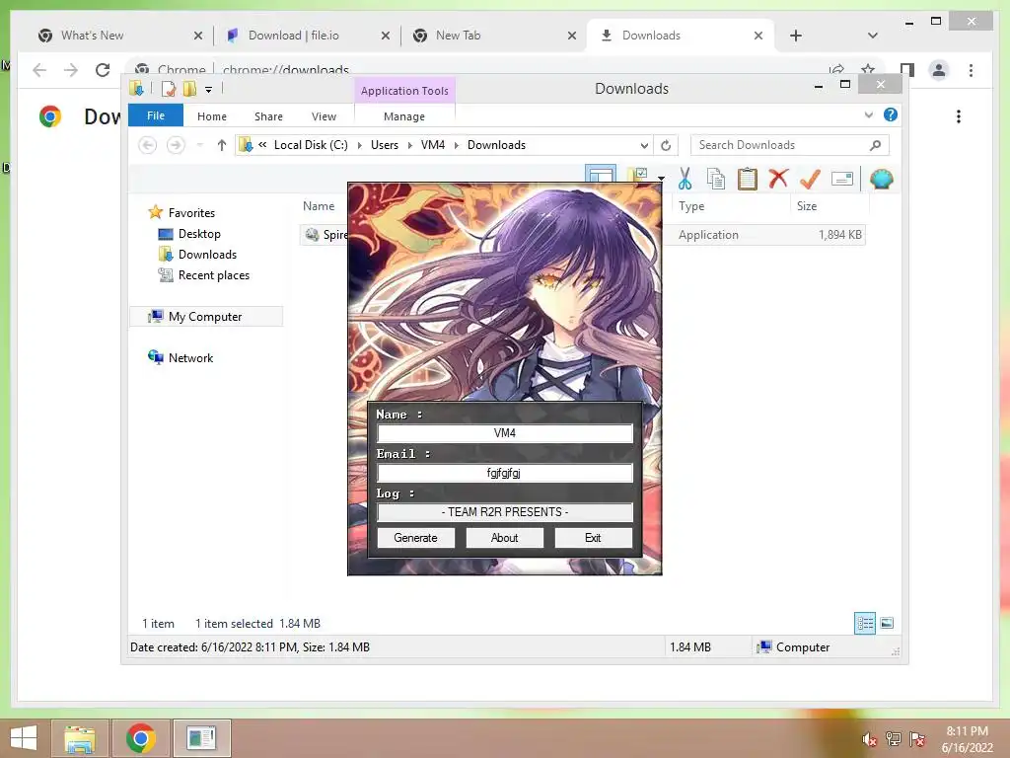This screenshot has height=758, width=1010.
Task: Click the Explorer Up arrow button
Action: (x=222, y=145)
